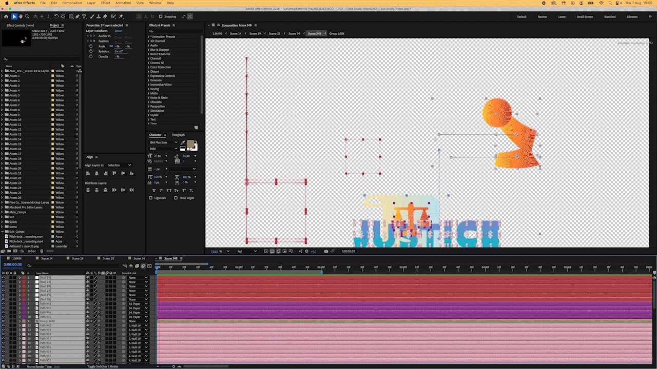The height and width of the screenshot is (369, 657).
Task: Apply faux bold style in Character panel
Action: pos(154,191)
